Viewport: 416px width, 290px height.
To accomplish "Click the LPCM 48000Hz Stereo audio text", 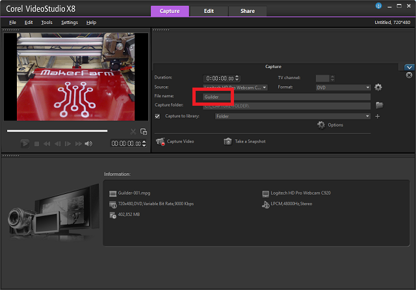I will 291,204.
